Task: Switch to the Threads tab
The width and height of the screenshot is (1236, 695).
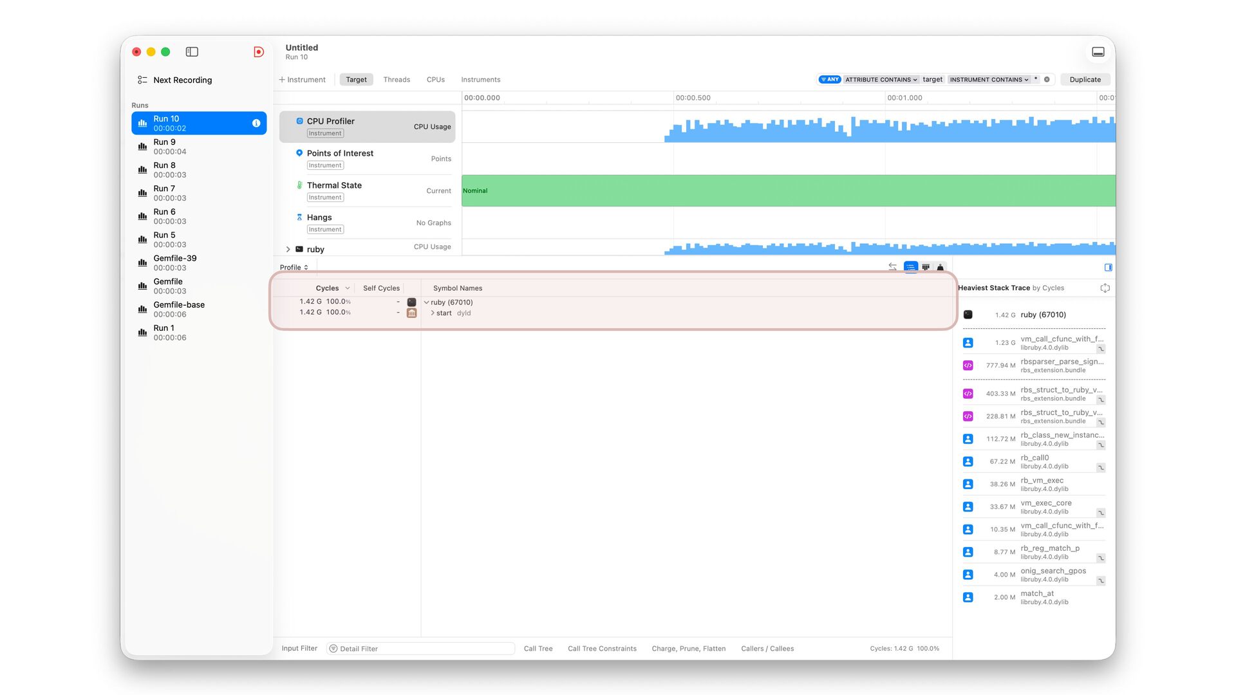Action: point(397,80)
